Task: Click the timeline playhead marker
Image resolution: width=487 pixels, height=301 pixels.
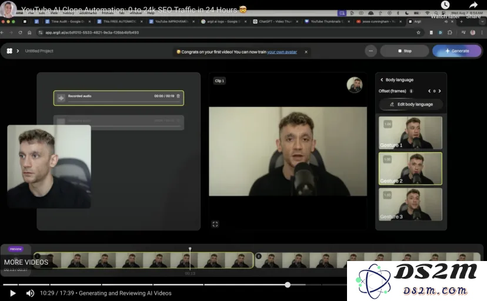Action: pyautogui.click(x=190, y=249)
